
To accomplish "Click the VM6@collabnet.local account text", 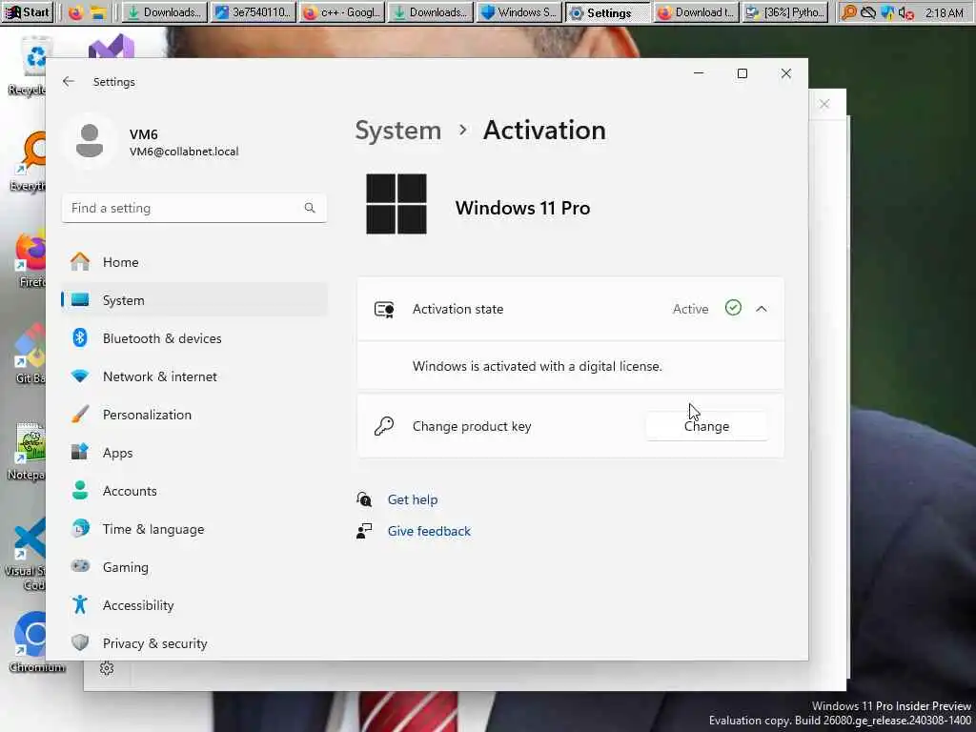I will pos(184,152).
